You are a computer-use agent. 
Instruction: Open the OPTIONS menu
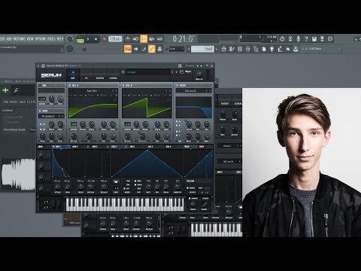click(41, 39)
